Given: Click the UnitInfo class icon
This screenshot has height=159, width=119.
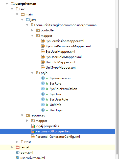Looking at the screenshot, I should [43, 105].
